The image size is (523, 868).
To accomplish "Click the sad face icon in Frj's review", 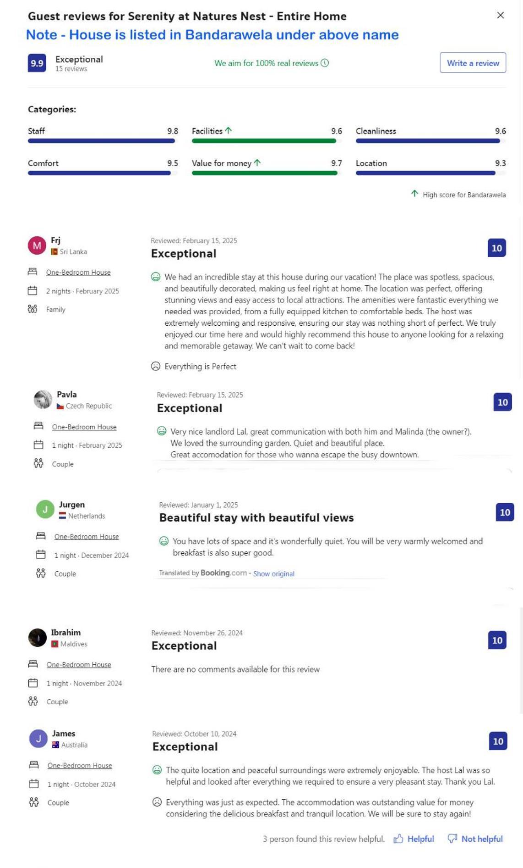I will [x=156, y=366].
